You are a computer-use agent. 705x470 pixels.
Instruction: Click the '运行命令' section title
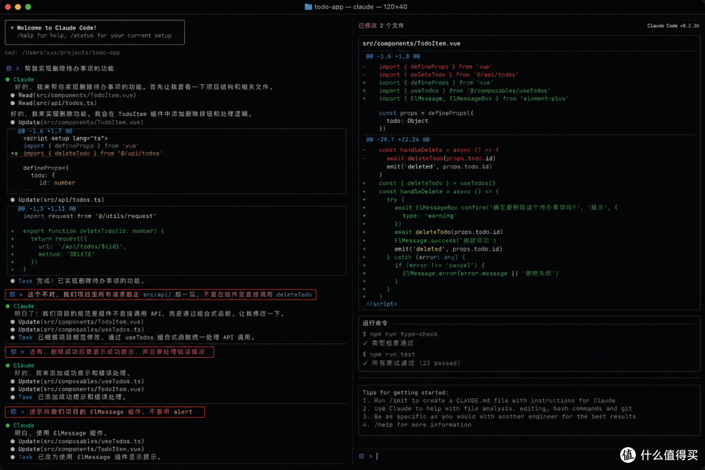375,323
